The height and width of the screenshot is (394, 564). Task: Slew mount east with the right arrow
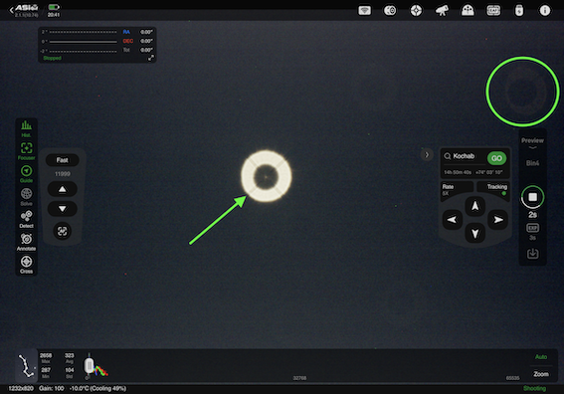tap(498, 220)
